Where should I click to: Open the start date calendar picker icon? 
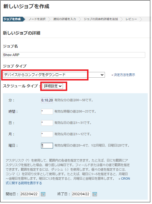(43, 194)
